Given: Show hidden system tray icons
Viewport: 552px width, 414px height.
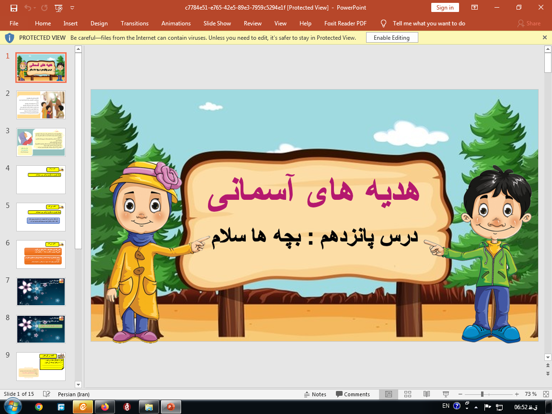Looking at the screenshot, I should [476, 407].
